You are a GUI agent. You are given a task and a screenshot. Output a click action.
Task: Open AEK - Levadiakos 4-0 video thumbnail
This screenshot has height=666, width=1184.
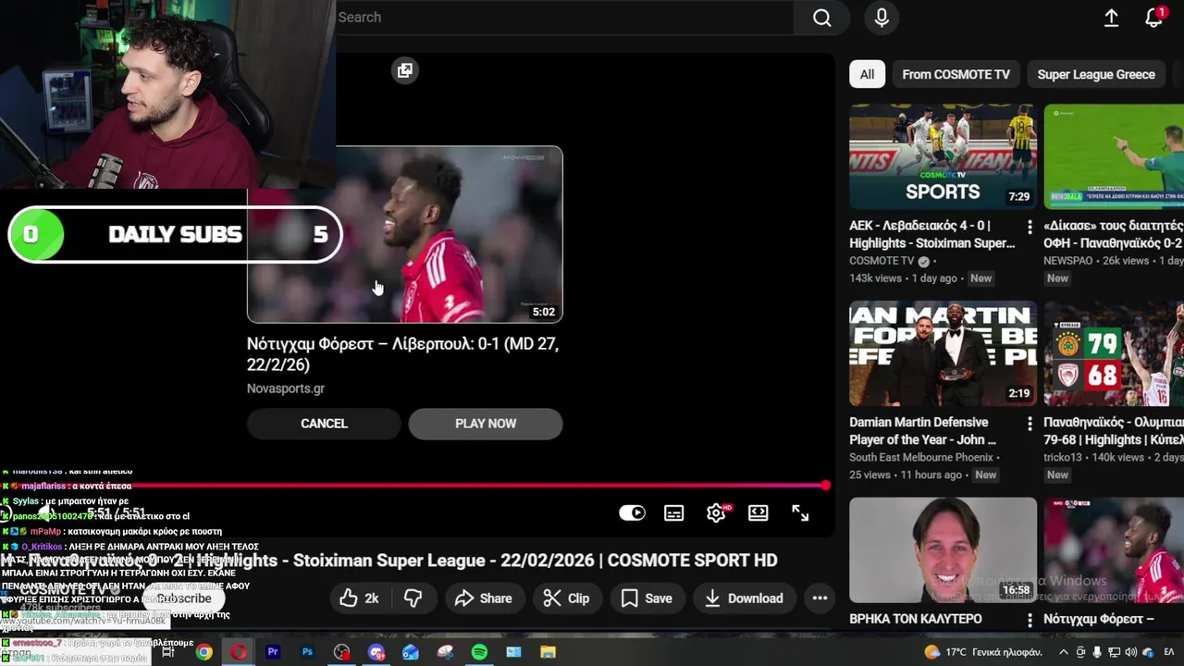click(943, 156)
